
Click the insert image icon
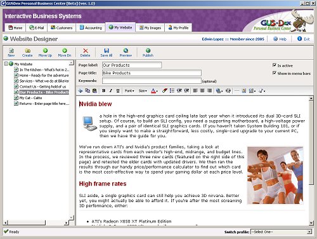244,91
